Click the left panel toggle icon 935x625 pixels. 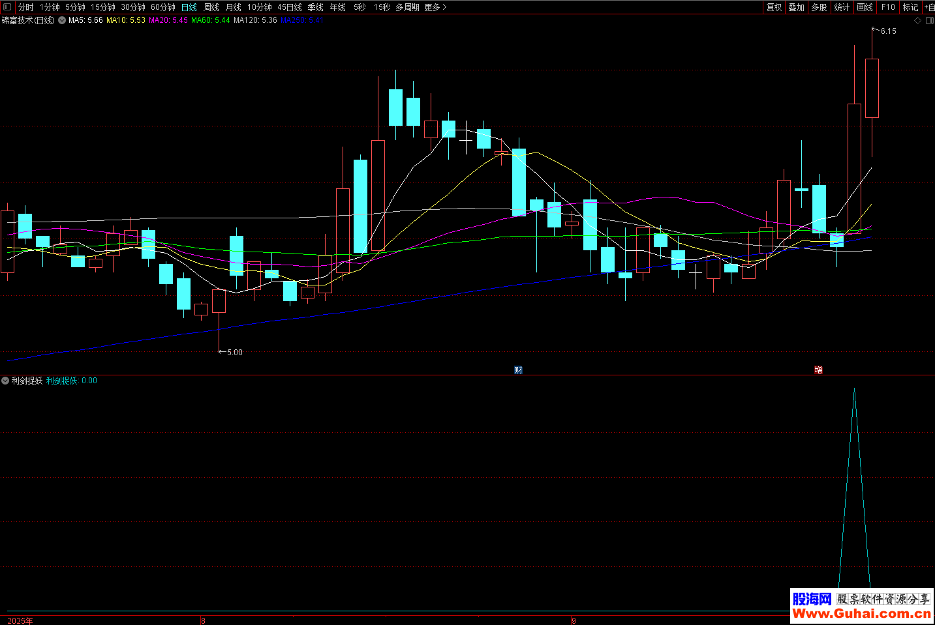tap(7, 7)
